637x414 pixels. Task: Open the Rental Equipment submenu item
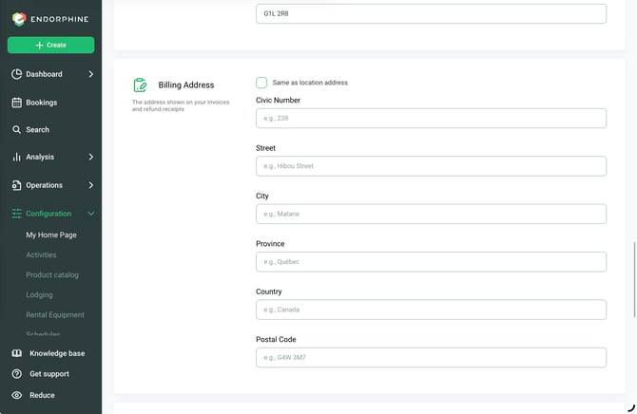pos(55,314)
